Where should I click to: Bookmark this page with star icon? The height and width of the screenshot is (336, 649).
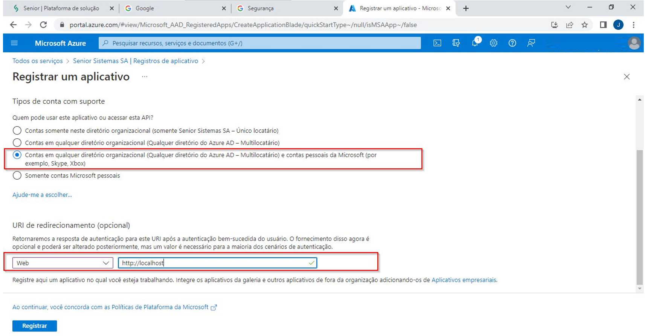point(585,25)
